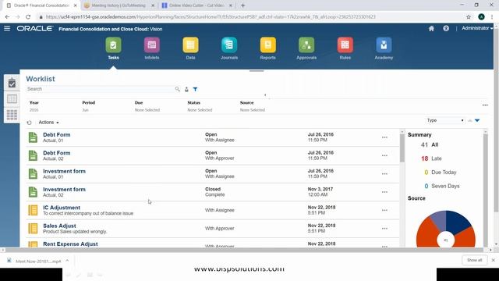
Task: Open the Data icon
Action: pyautogui.click(x=190, y=45)
